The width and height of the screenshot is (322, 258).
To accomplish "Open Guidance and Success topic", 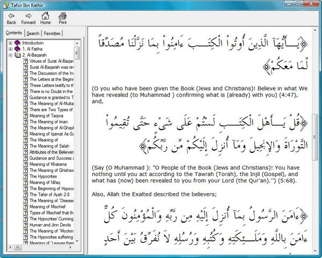I will (52, 158).
